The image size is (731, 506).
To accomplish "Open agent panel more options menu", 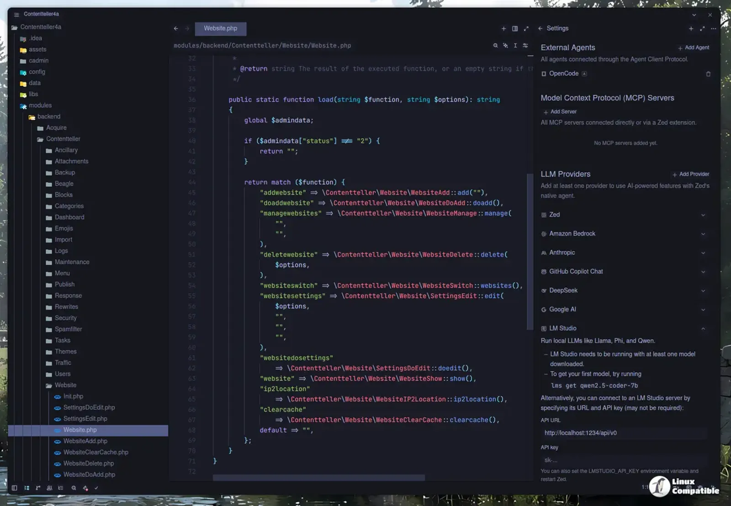I will (713, 28).
